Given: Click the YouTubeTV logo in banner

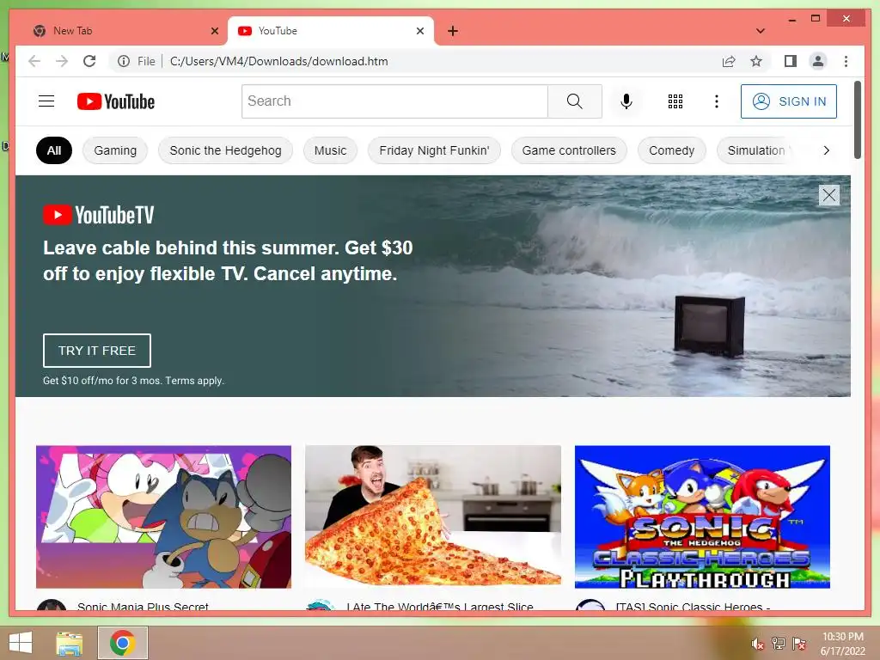Looking at the screenshot, I should pos(98,215).
